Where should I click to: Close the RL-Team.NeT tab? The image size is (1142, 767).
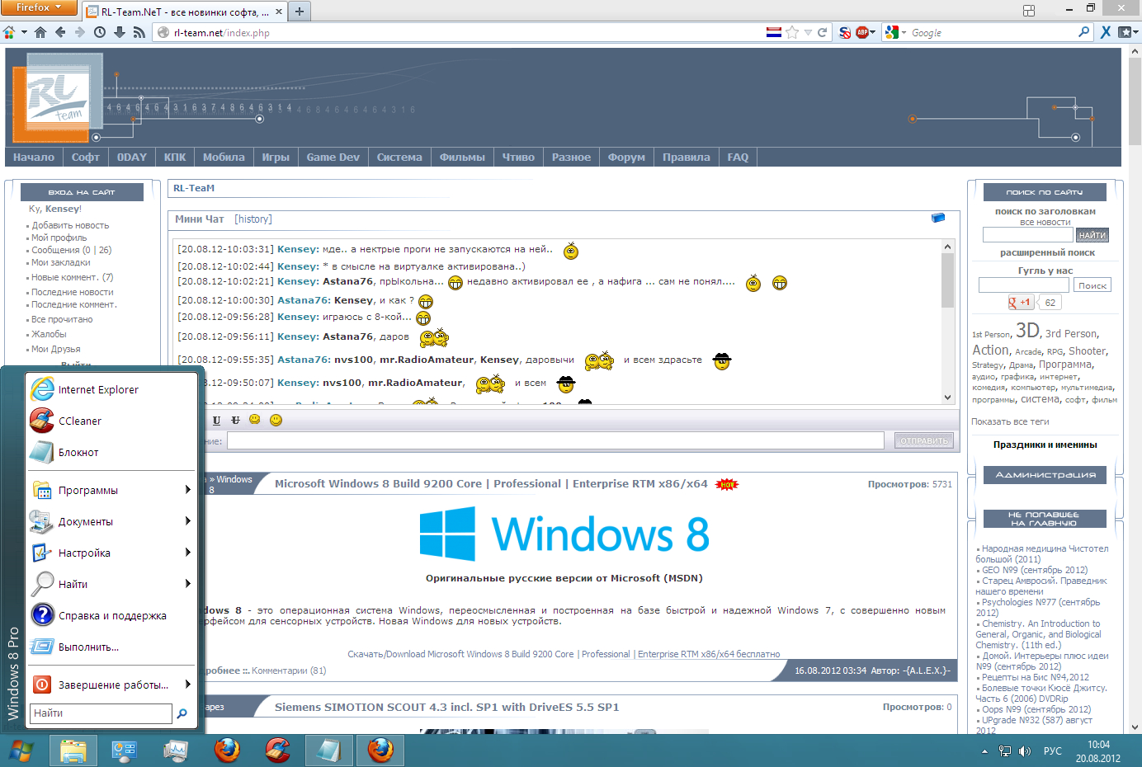[278, 12]
